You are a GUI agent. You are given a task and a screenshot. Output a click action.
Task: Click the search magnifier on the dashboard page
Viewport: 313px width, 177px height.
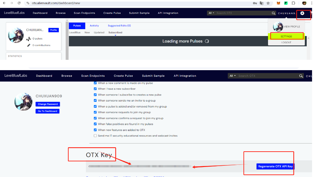tap(273, 13)
